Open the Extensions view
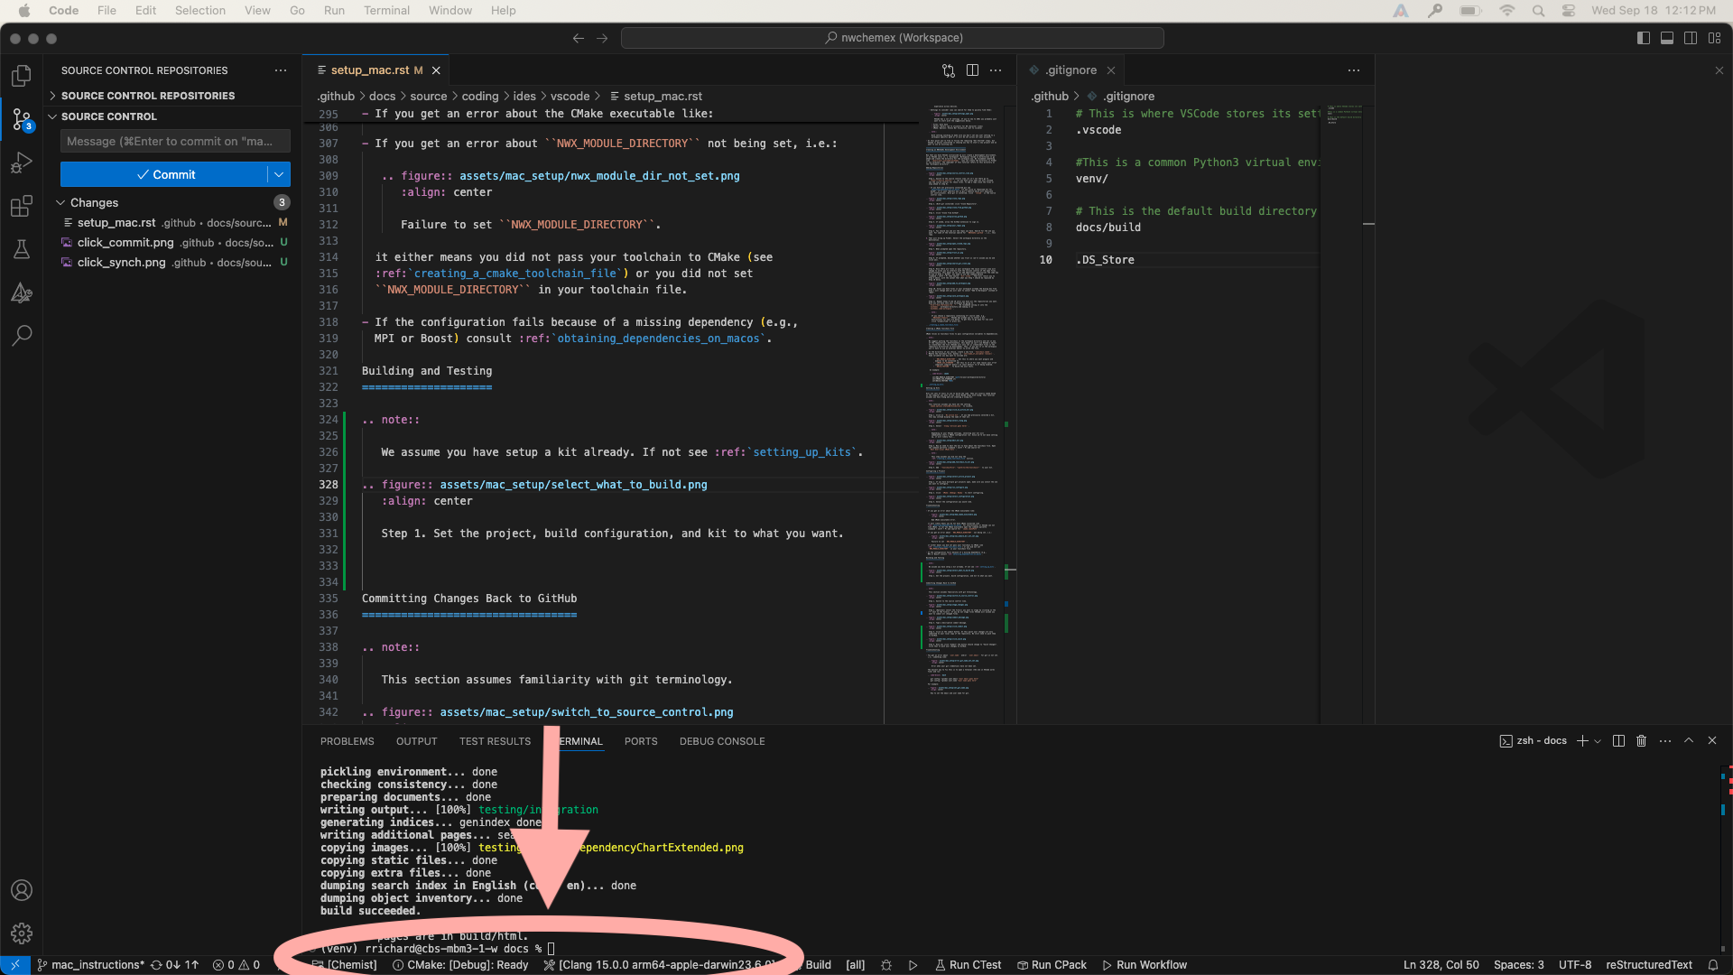 coord(22,206)
